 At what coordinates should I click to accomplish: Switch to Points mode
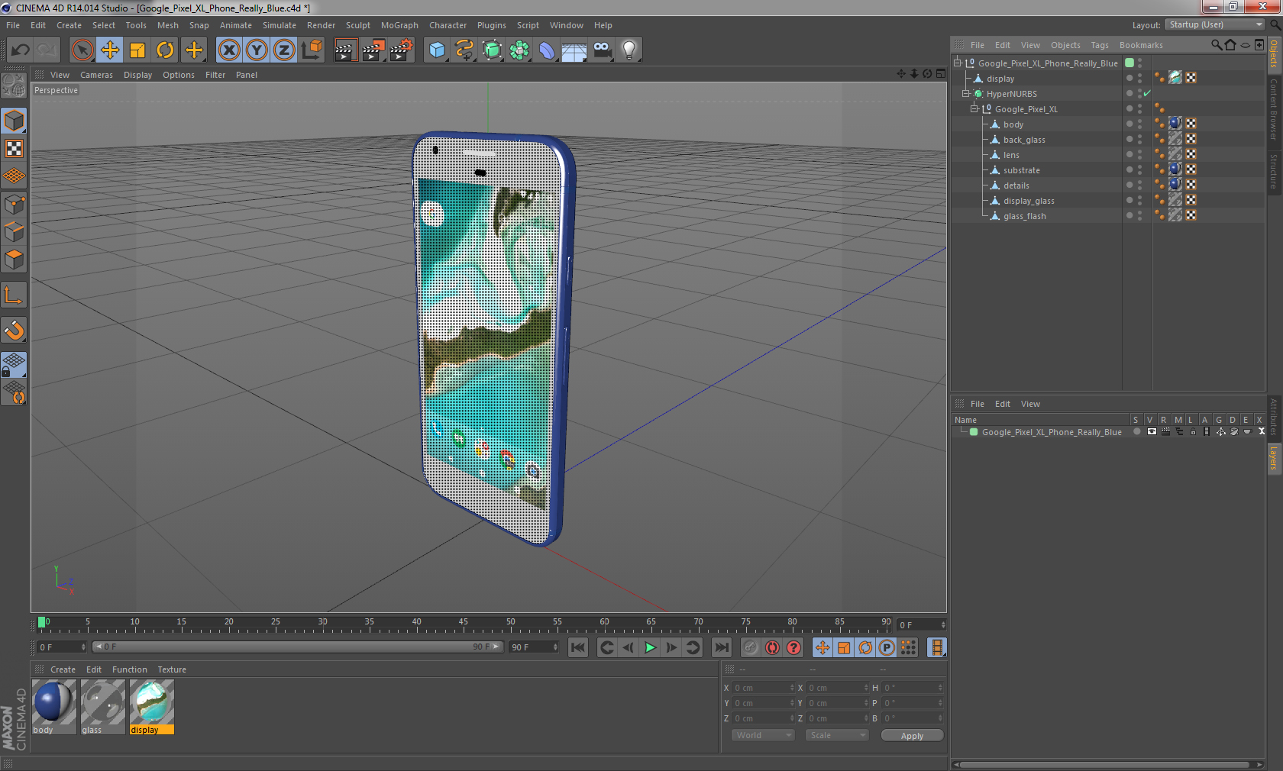point(15,205)
